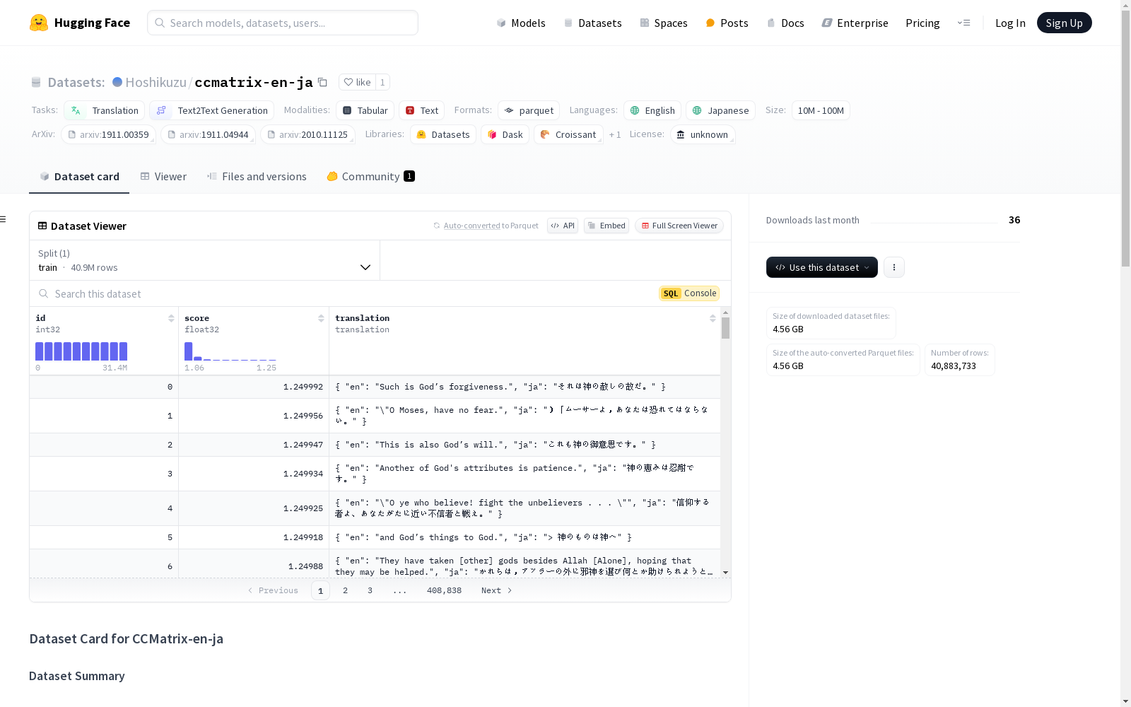Open the Pricing page
This screenshot has height=707, width=1131.
(922, 23)
